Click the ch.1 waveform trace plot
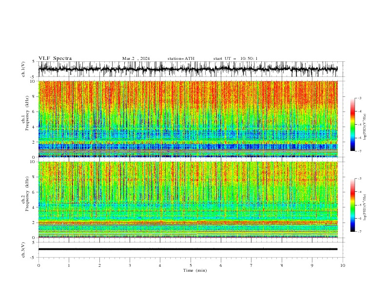The height and width of the screenshot is (298, 386). point(188,69)
